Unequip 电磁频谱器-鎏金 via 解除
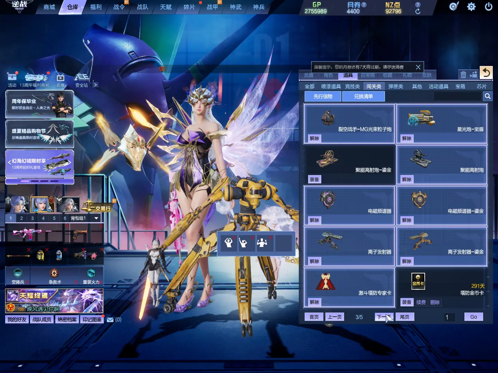The height and width of the screenshot is (373, 498). (x=407, y=220)
